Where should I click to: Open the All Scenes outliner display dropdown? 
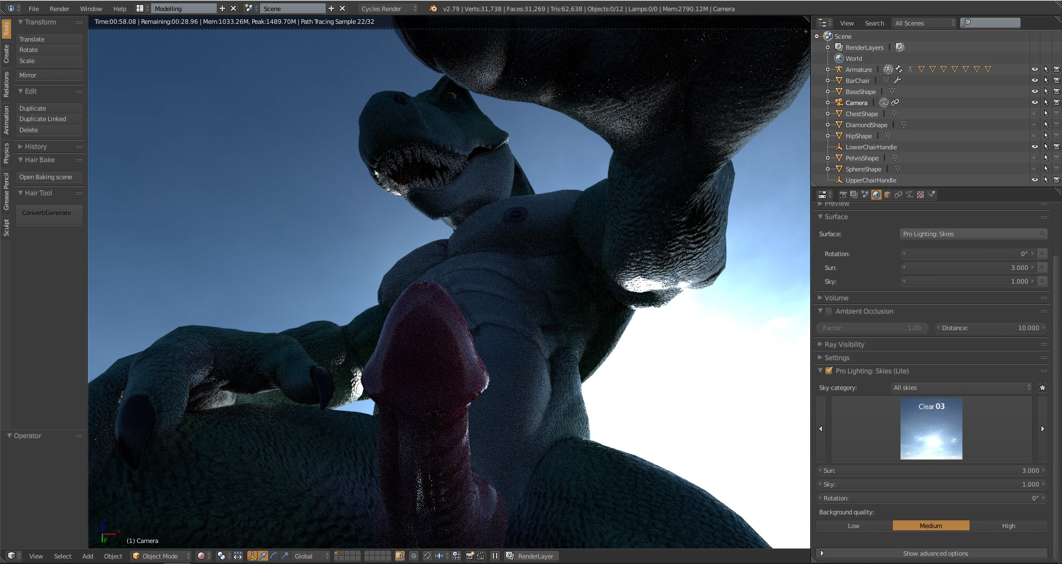pyautogui.click(x=924, y=23)
